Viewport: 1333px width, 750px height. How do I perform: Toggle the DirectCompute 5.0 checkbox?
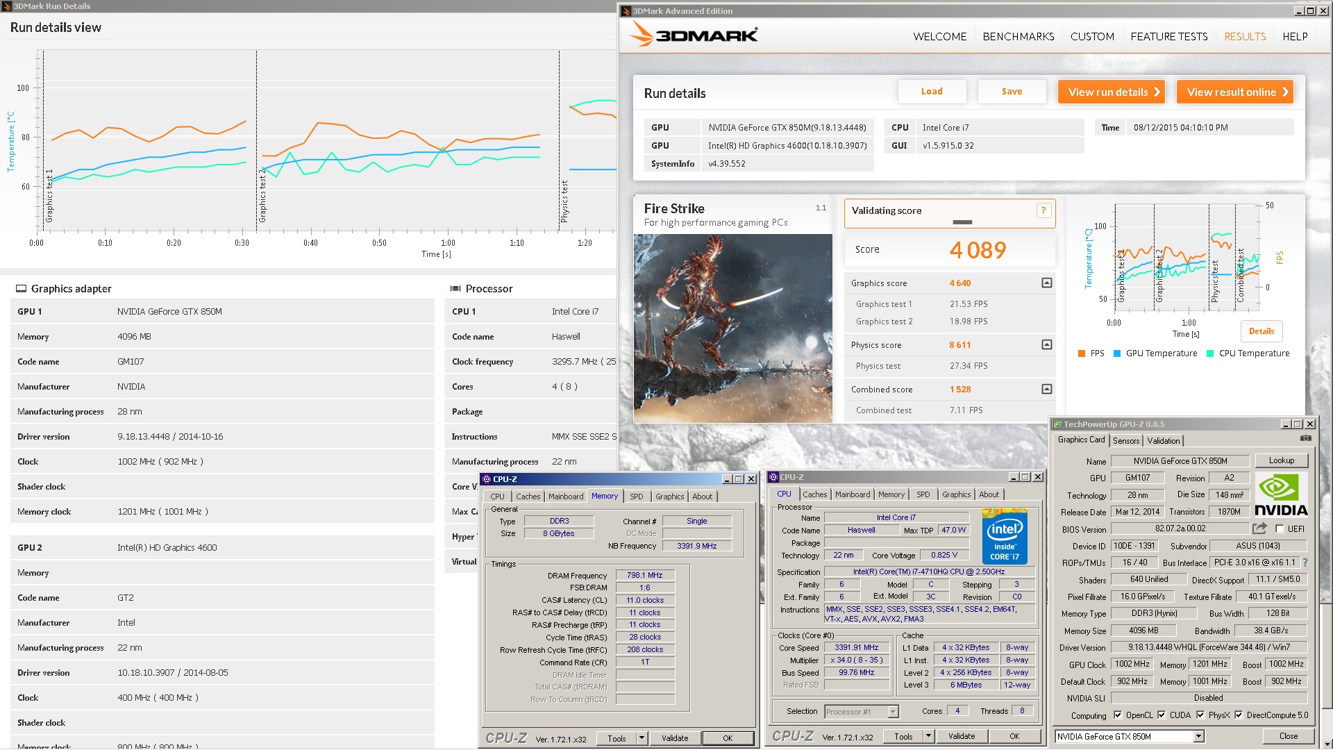point(1239,715)
